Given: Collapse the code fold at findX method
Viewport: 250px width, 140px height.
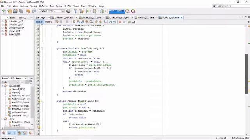Looking at the screenshot, I should tap(42, 48).
